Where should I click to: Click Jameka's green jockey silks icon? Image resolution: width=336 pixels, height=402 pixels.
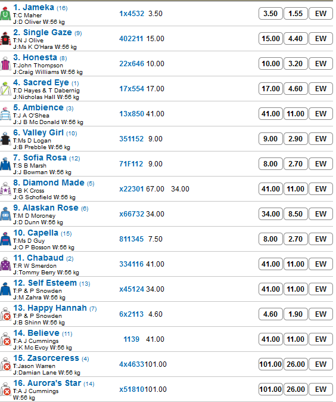5,14
